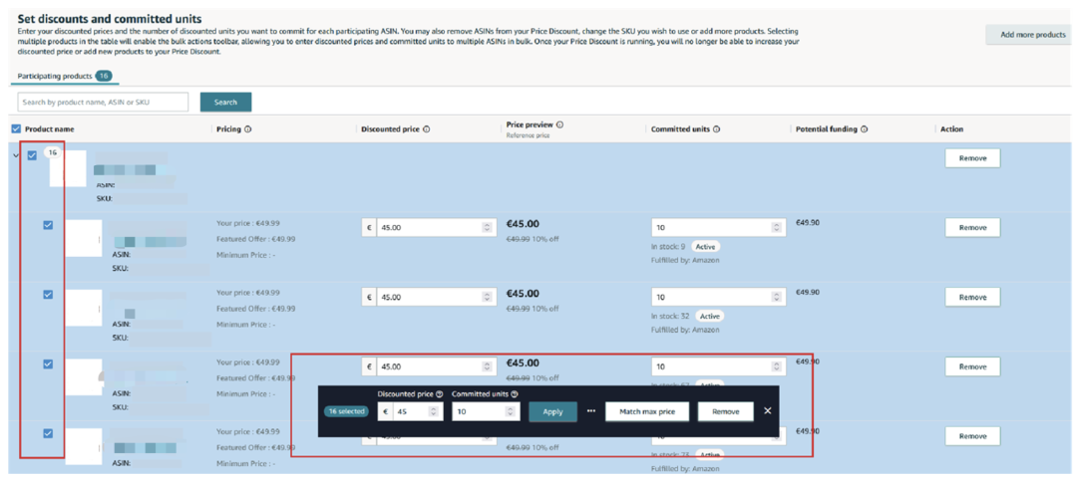This screenshot has width=1077, height=481.
Task: Click Apply in the bulk actions toolbar
Action: click(x=552, y=411)
